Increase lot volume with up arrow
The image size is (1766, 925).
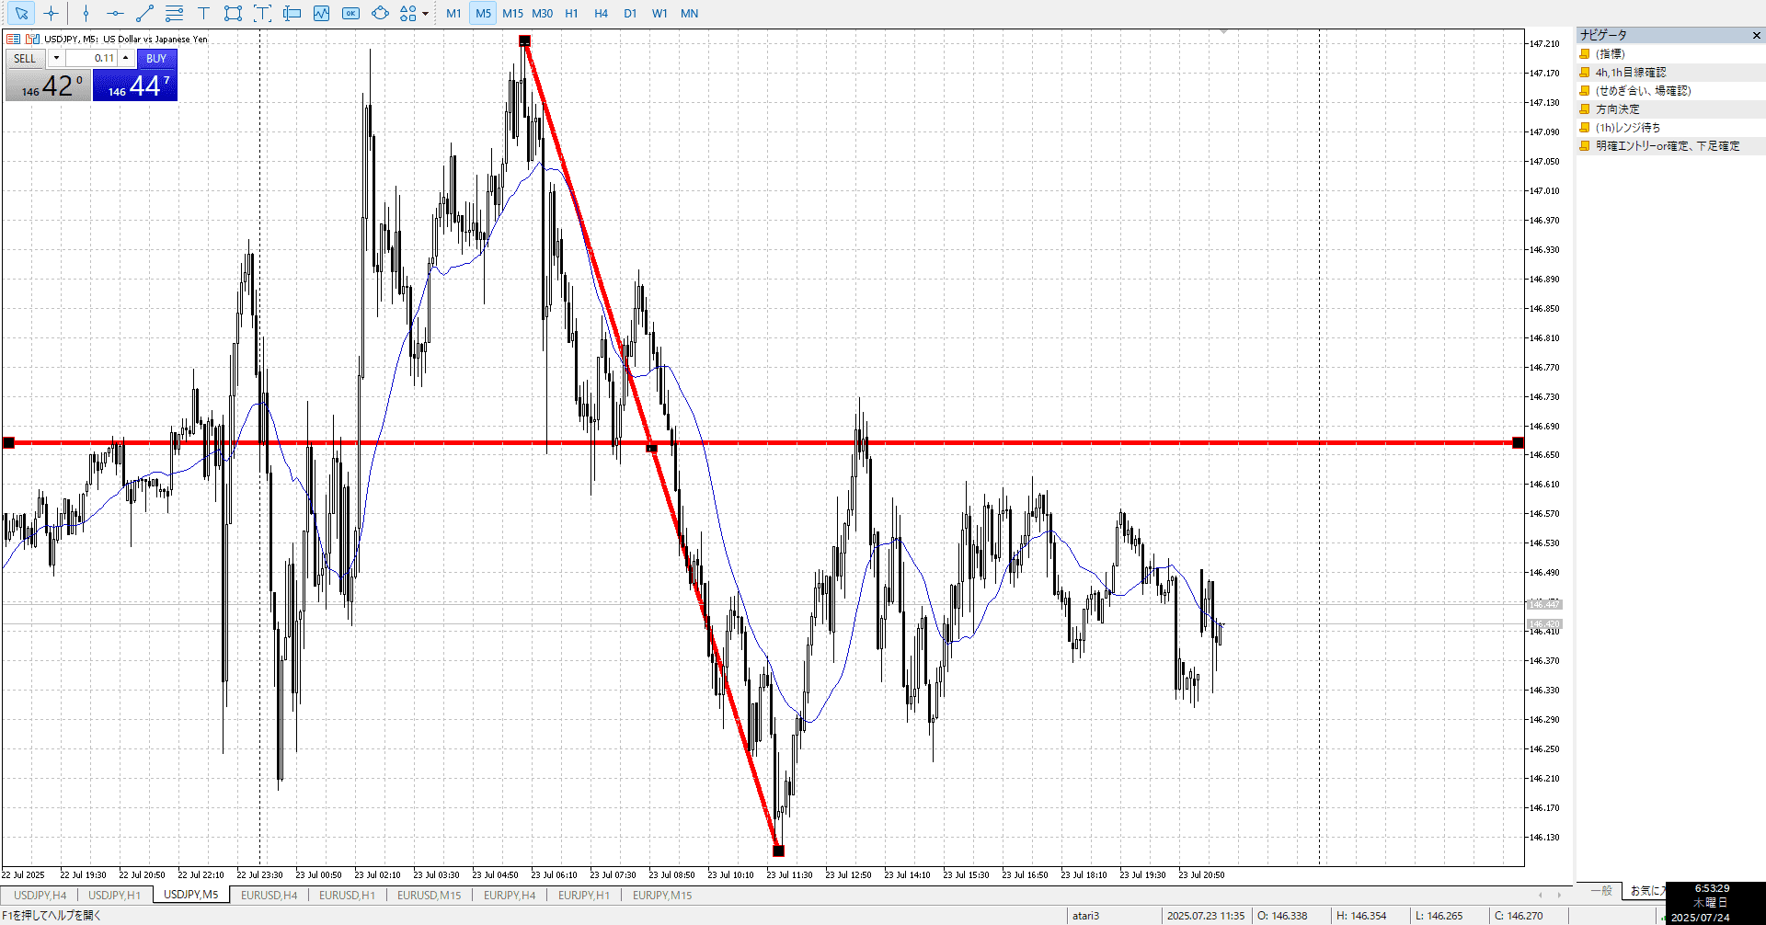126,58
